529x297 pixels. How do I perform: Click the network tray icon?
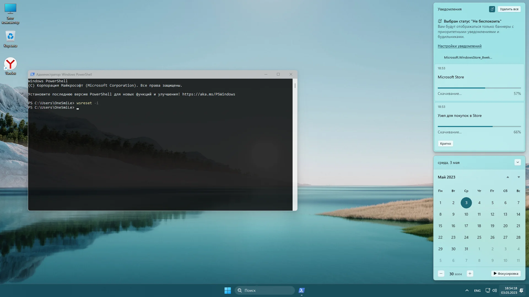pyautogui.click(x=488, y=290)
